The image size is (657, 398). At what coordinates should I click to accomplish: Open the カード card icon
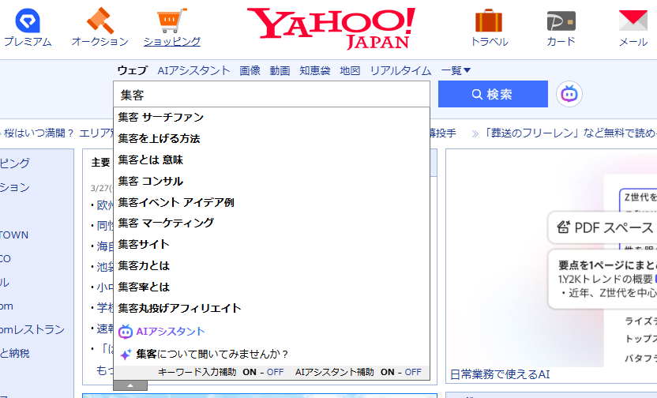click(561, 21)
